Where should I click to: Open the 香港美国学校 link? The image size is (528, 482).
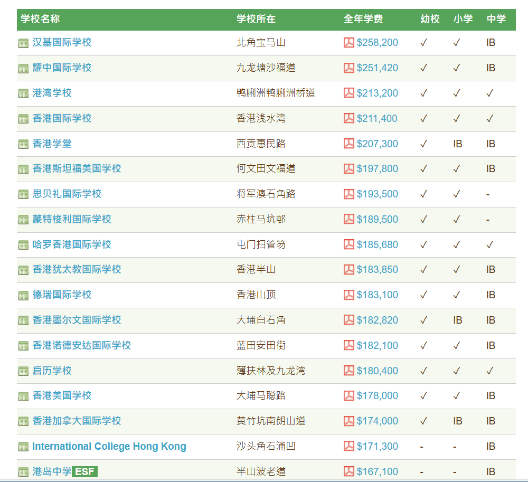[62, 395]
